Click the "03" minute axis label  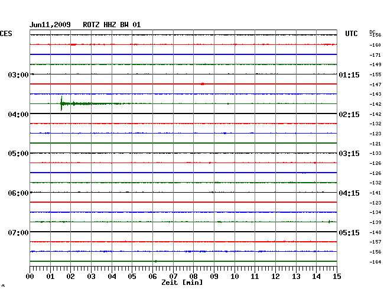coord(91,277)
